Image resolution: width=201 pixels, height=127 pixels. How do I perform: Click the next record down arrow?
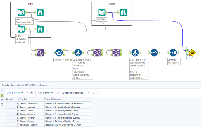click(x=94, y=93)
